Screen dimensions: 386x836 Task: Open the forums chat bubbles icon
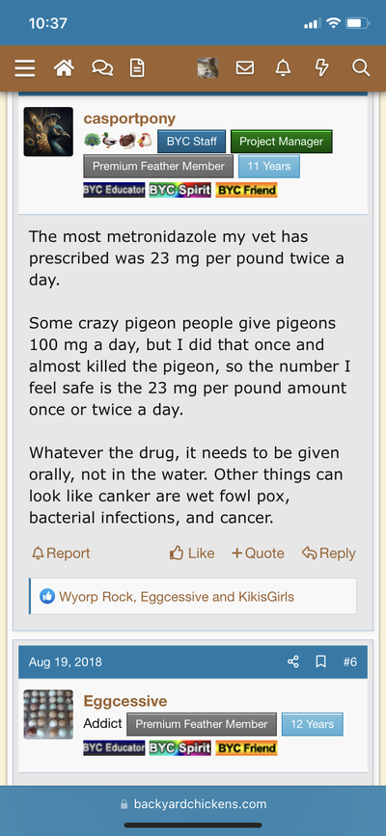pos(102,68)
